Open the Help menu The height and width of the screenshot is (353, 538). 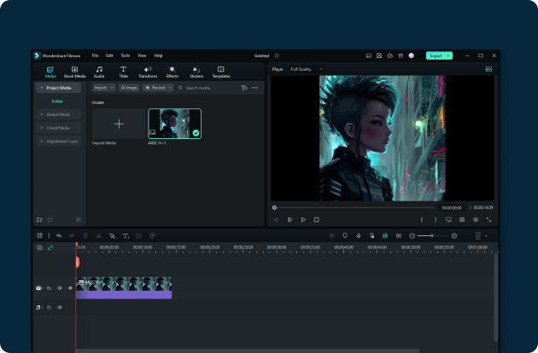point(158,55)
